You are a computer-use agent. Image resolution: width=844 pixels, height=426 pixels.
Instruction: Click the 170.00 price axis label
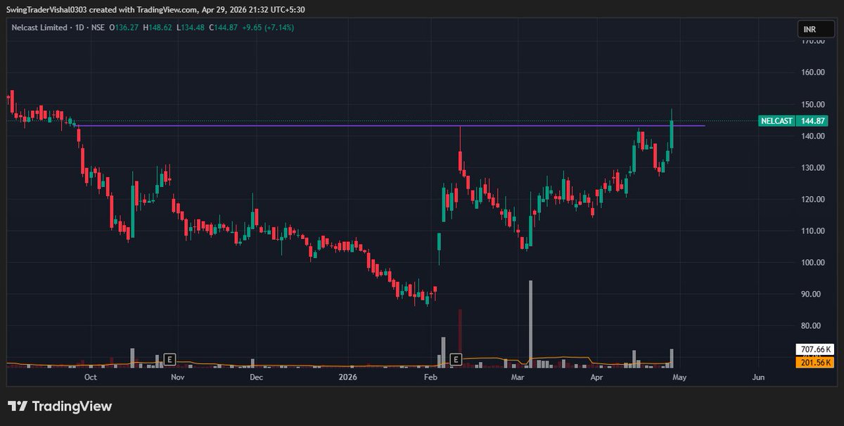click(x=813, y=41)
